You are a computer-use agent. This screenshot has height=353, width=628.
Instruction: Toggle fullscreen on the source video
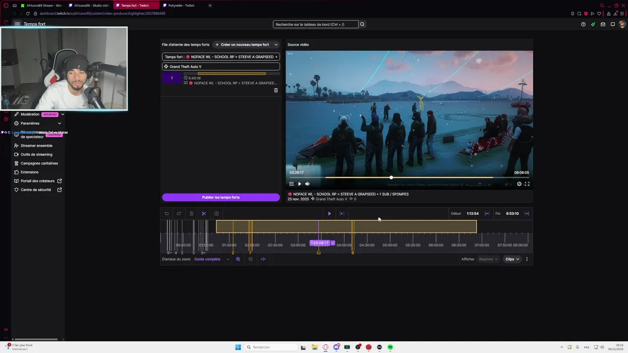527,184
